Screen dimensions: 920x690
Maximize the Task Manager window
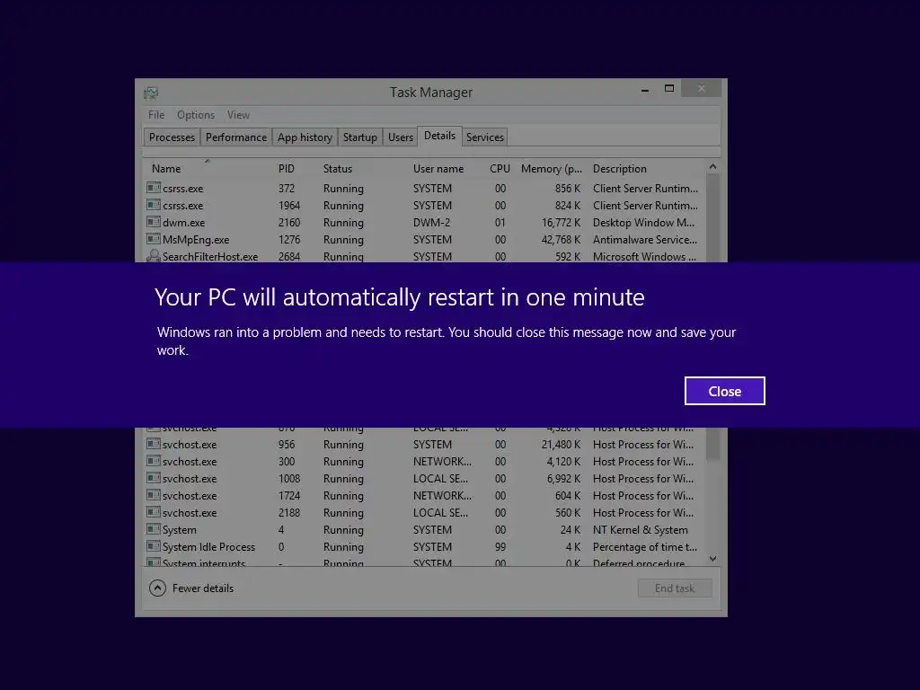(668, 89)
